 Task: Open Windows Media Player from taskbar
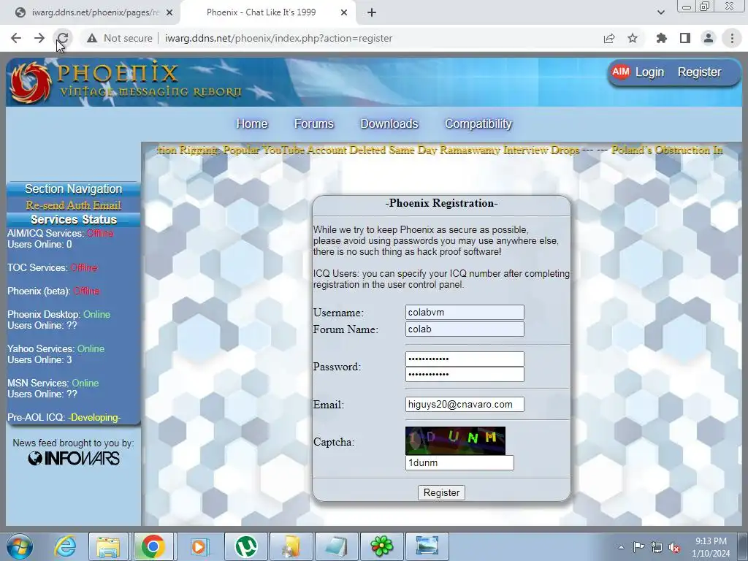[199, 546]
